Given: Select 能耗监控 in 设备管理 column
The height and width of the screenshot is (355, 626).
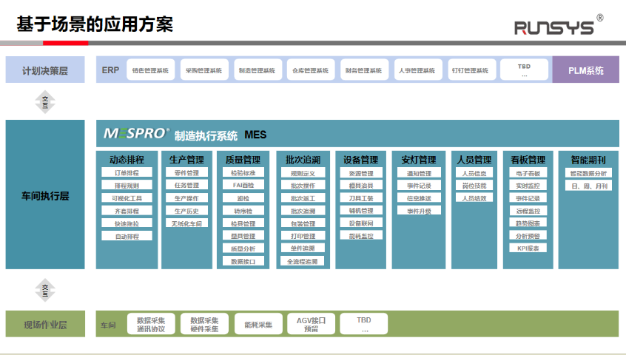Looking at the screenshot, I should coord(361,236).
